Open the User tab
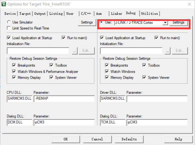 pos(72,13)
